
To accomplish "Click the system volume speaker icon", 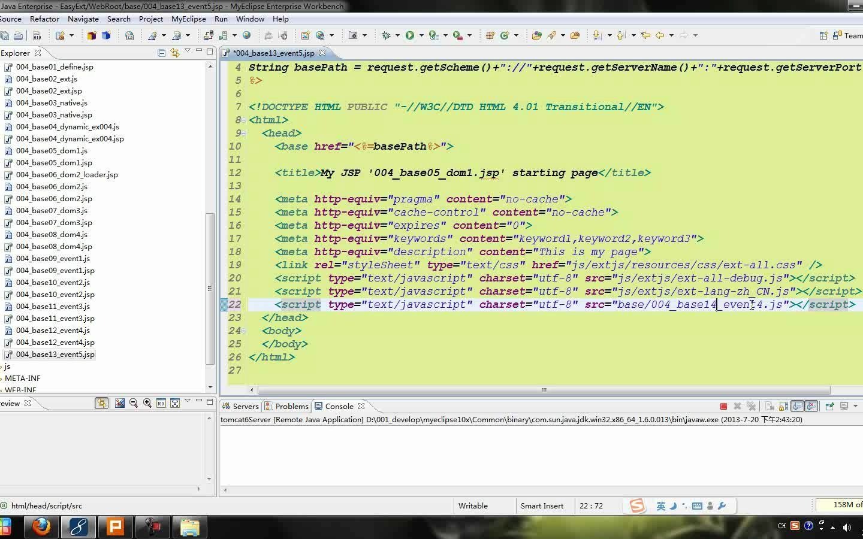I will click(x=847, y=527).
